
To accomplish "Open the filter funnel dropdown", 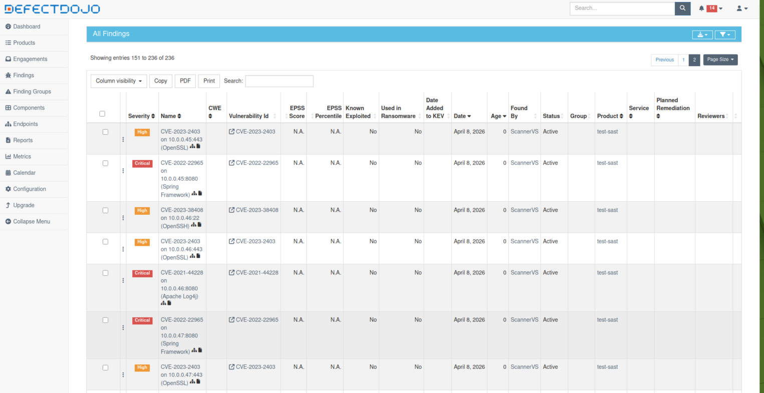I will click(725, 35).
